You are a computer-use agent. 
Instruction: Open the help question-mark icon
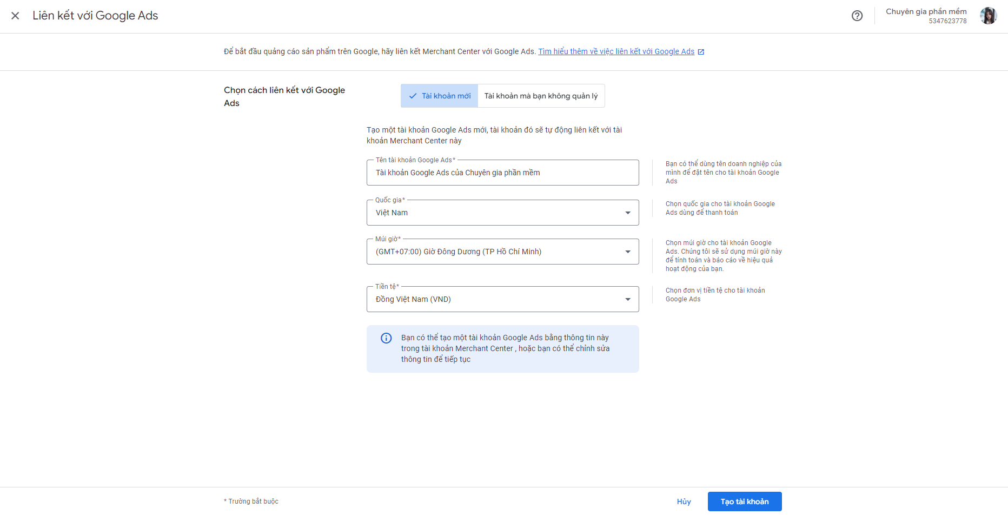point(857,16)
